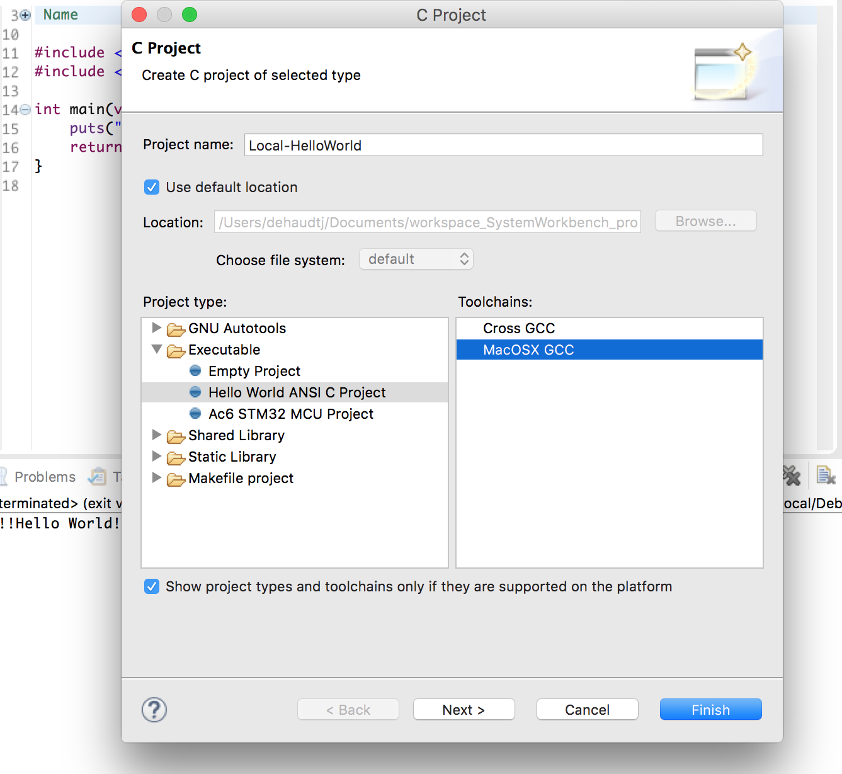Cancel the C Project dialog
The width and height of the screenshot is (842, 774).
coord(587,710)
